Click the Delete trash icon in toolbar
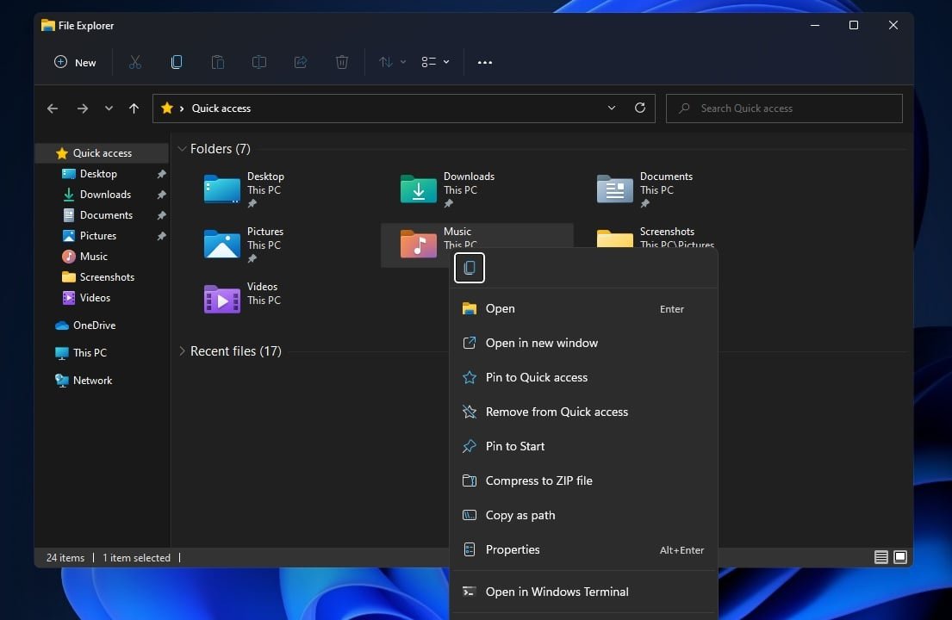 [342, 62]
